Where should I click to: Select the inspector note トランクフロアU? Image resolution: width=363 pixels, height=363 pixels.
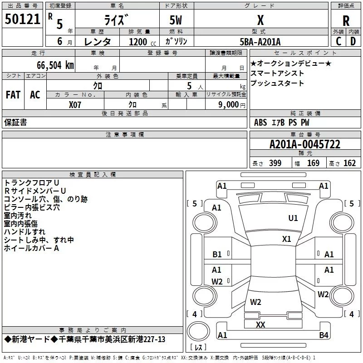32,183
